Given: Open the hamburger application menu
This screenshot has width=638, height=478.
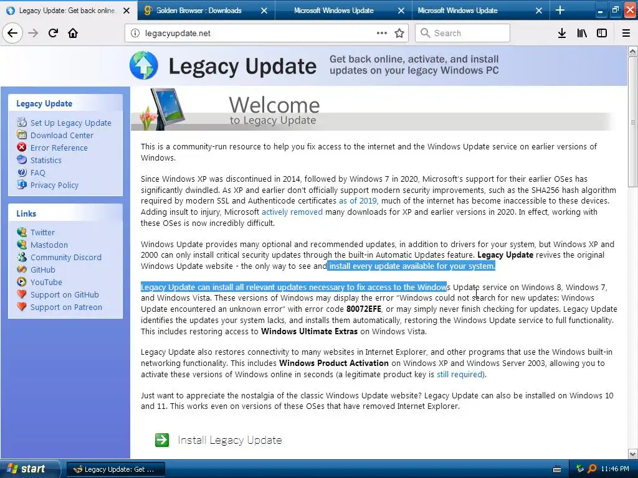Looking at the screenshot, I should pos(626,33).
